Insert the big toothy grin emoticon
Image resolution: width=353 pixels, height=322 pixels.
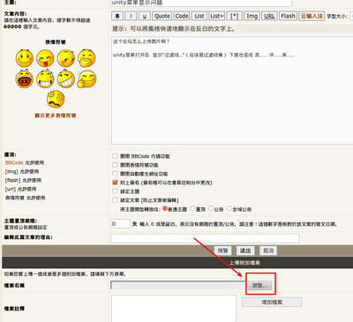[x=66, y=79]
